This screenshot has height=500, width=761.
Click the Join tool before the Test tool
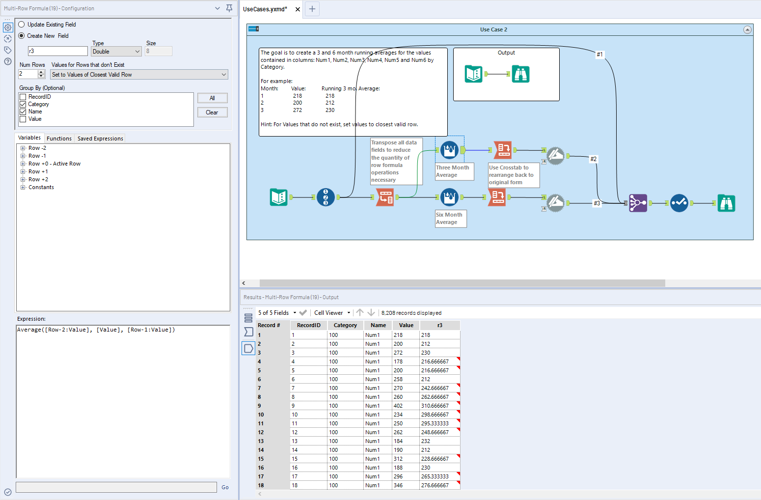638,202
